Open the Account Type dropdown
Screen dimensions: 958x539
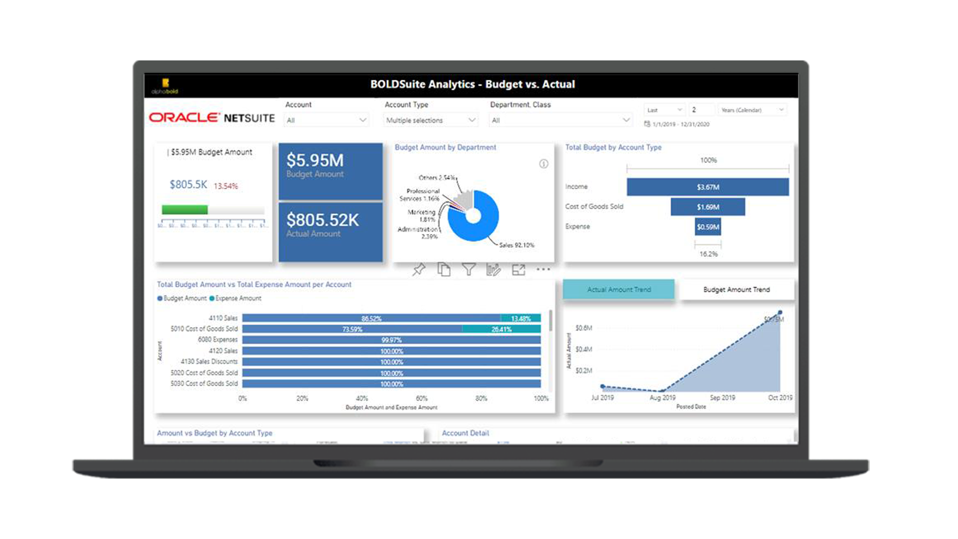(431, 120)
